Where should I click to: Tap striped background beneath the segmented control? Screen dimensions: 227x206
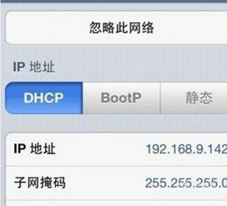tap(116, 123)
